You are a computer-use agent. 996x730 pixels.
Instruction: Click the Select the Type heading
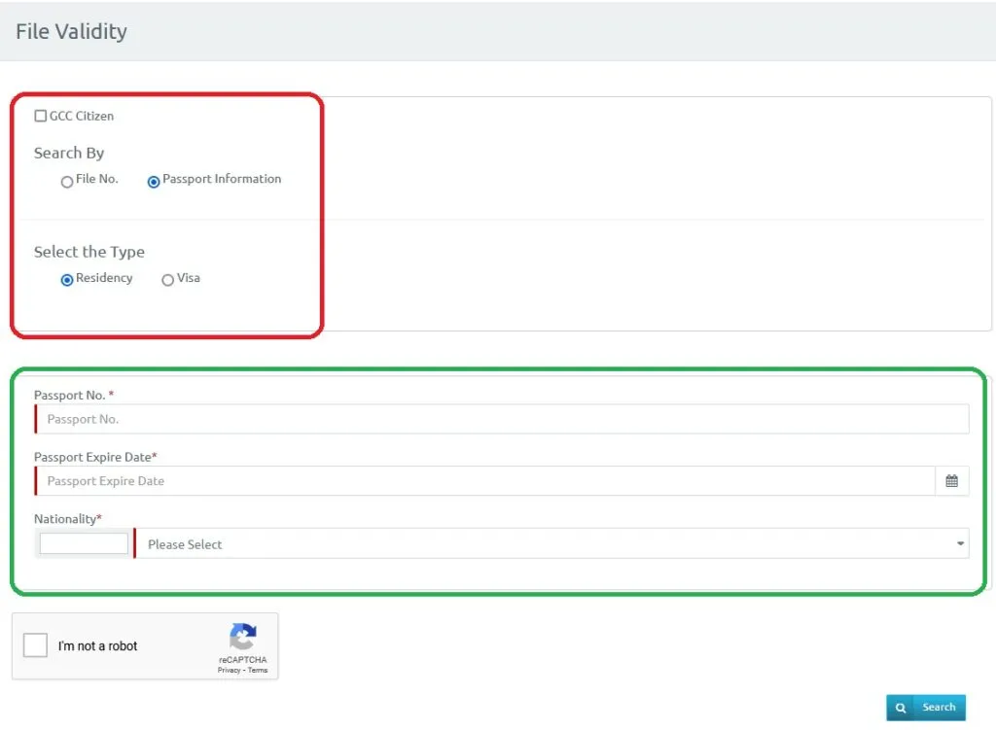89,252
